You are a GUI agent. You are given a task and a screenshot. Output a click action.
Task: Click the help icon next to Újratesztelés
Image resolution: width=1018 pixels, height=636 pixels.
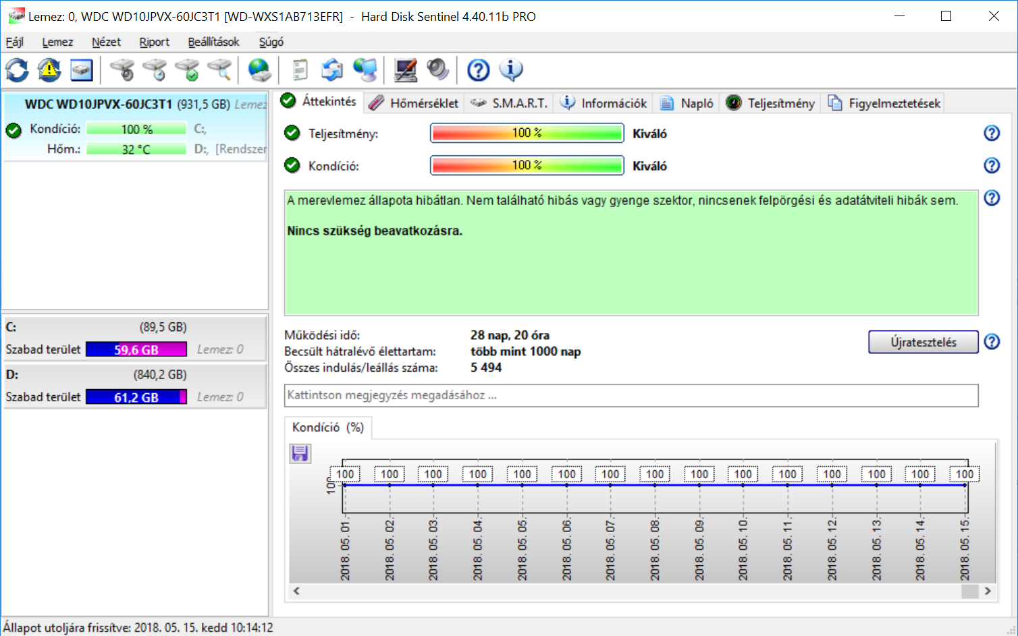point(992,341)
